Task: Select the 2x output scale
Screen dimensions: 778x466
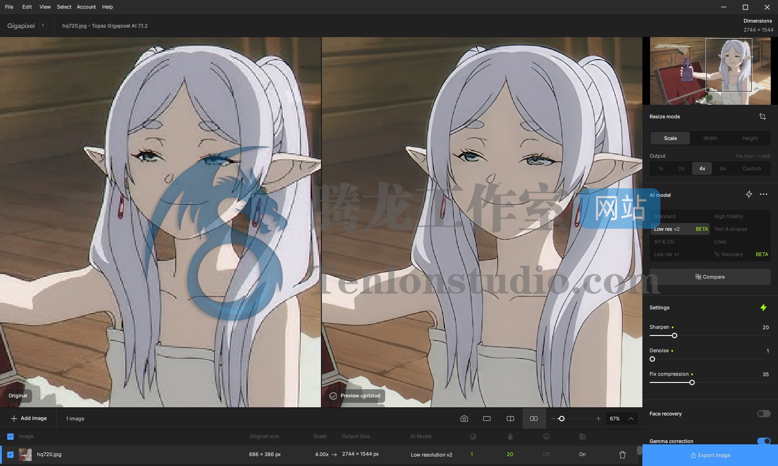Action: (681, 168)
